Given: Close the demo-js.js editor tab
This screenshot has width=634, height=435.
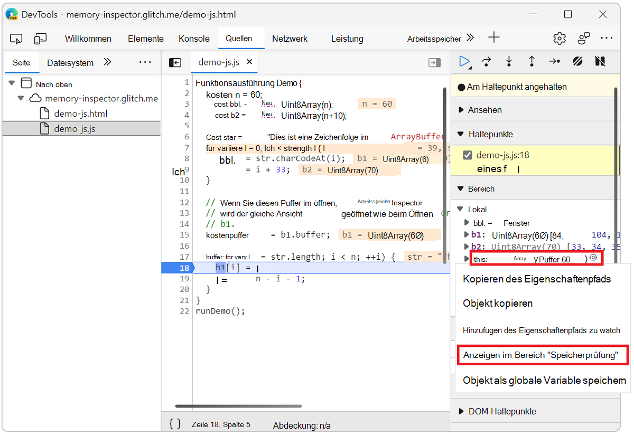Looking at the screenshot, I should [249, 62].
